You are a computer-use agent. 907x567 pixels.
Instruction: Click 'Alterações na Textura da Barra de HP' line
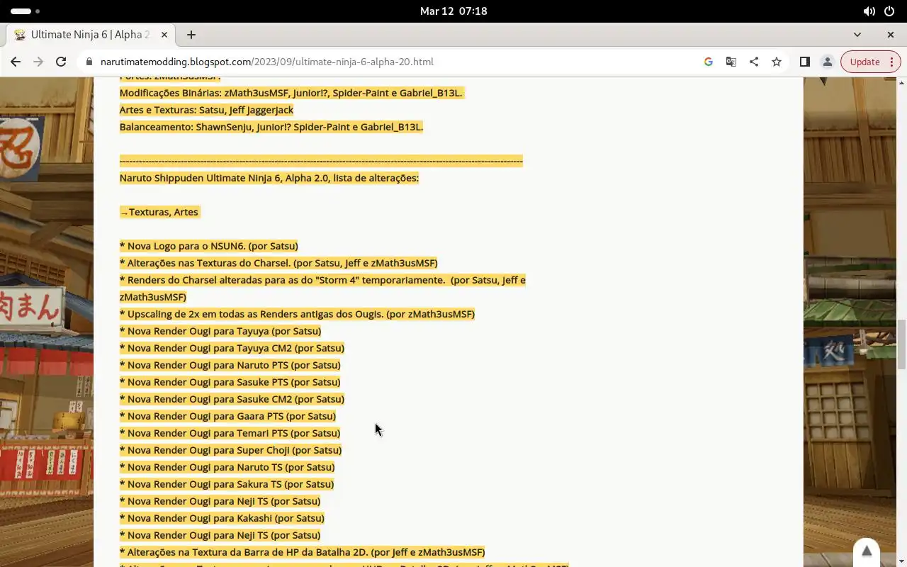pyautogui.click(x=302, y=552)
